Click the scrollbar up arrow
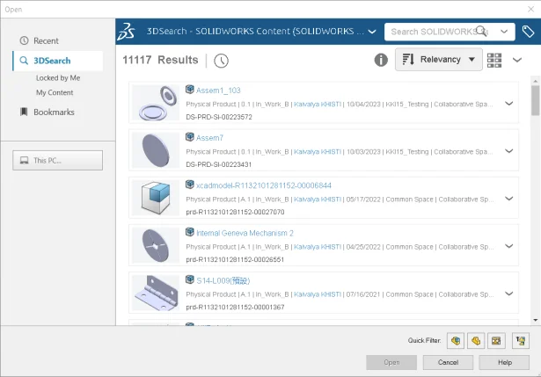Viewport: 541px width, 377px height. pos(535,81)
